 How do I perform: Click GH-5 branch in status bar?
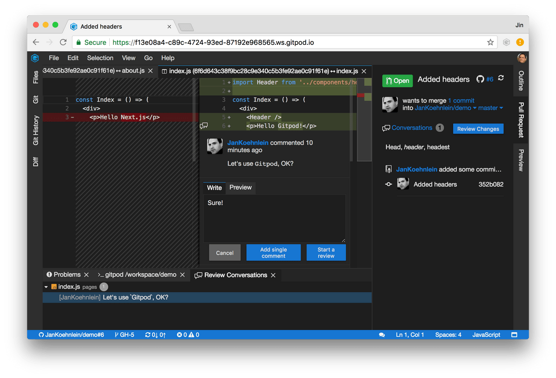(x=124, y=335)
